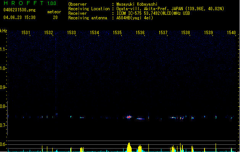This screenshot has width=240, height=152.
Task: Click the tallest yellow intensity peak after 1535
Action: click(129, 147)
